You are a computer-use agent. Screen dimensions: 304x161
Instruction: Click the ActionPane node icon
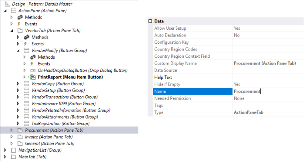(x=13, y=10)
